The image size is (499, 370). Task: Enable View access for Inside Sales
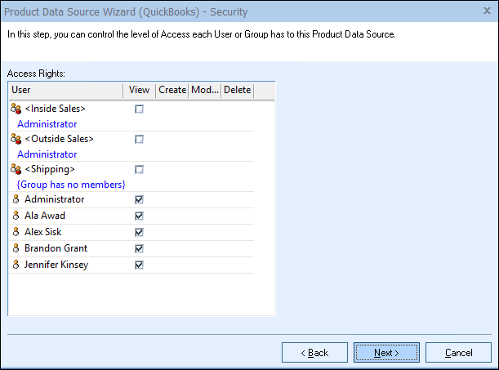click(x=139, y=109)
